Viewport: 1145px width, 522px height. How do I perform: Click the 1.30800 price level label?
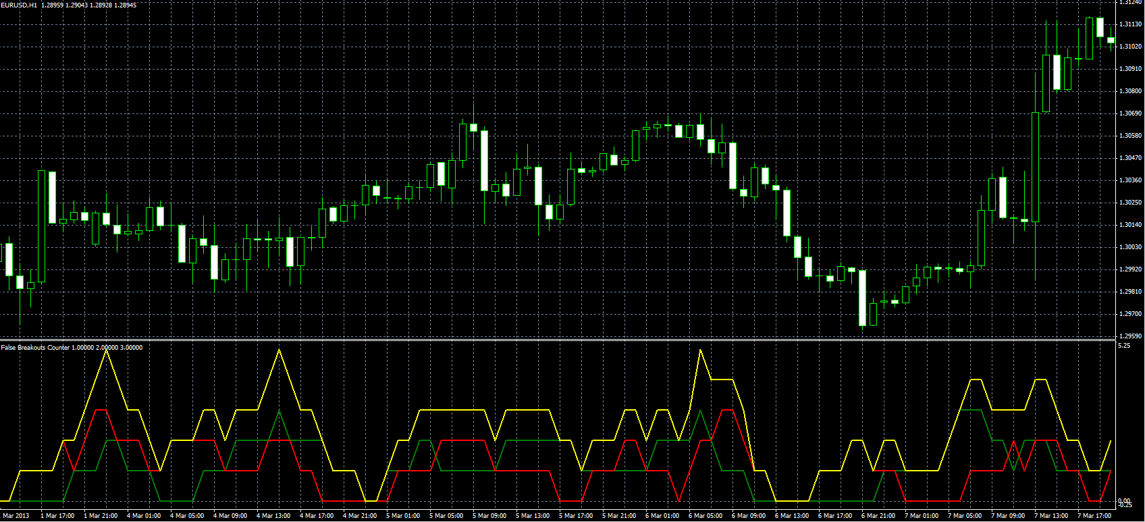tap(1130, 91)
